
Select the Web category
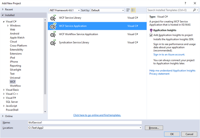[13, 30]
